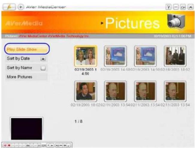Mute audio with the speaker icon
The width and height of the screenshot is (195, 148).
coord(57,145)
